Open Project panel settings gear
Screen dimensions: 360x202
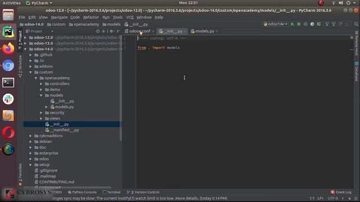pyautogui.click(x=111, y=31)
